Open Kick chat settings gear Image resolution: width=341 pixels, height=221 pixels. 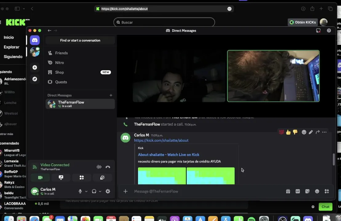[313, 207]
